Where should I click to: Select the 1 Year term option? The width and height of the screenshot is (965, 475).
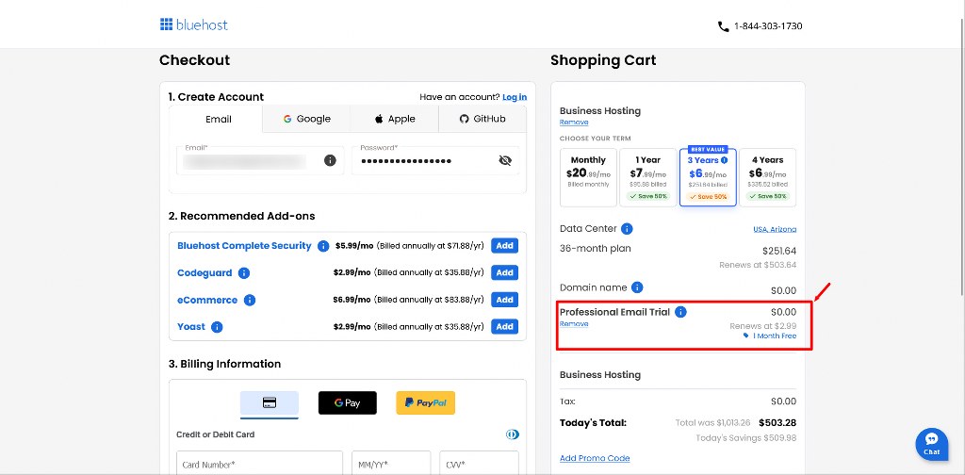point(648,177)
